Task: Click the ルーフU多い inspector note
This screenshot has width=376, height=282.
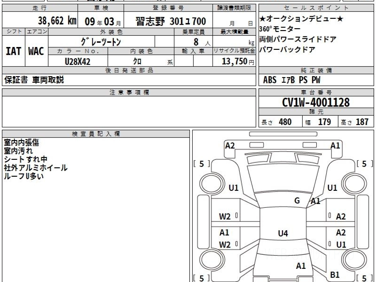Action: (x=23, y=176)
